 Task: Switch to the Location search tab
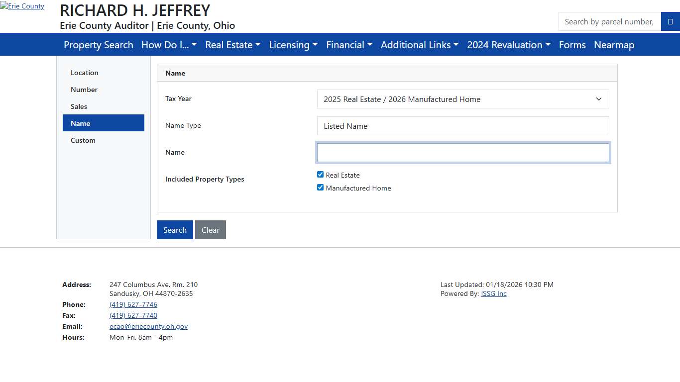pos(85,73)
